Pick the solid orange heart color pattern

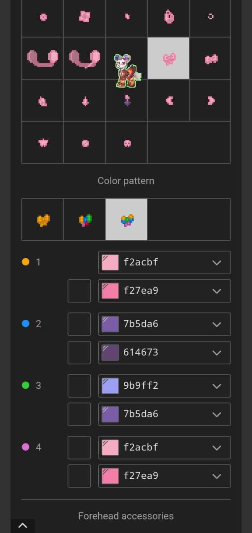42,220
